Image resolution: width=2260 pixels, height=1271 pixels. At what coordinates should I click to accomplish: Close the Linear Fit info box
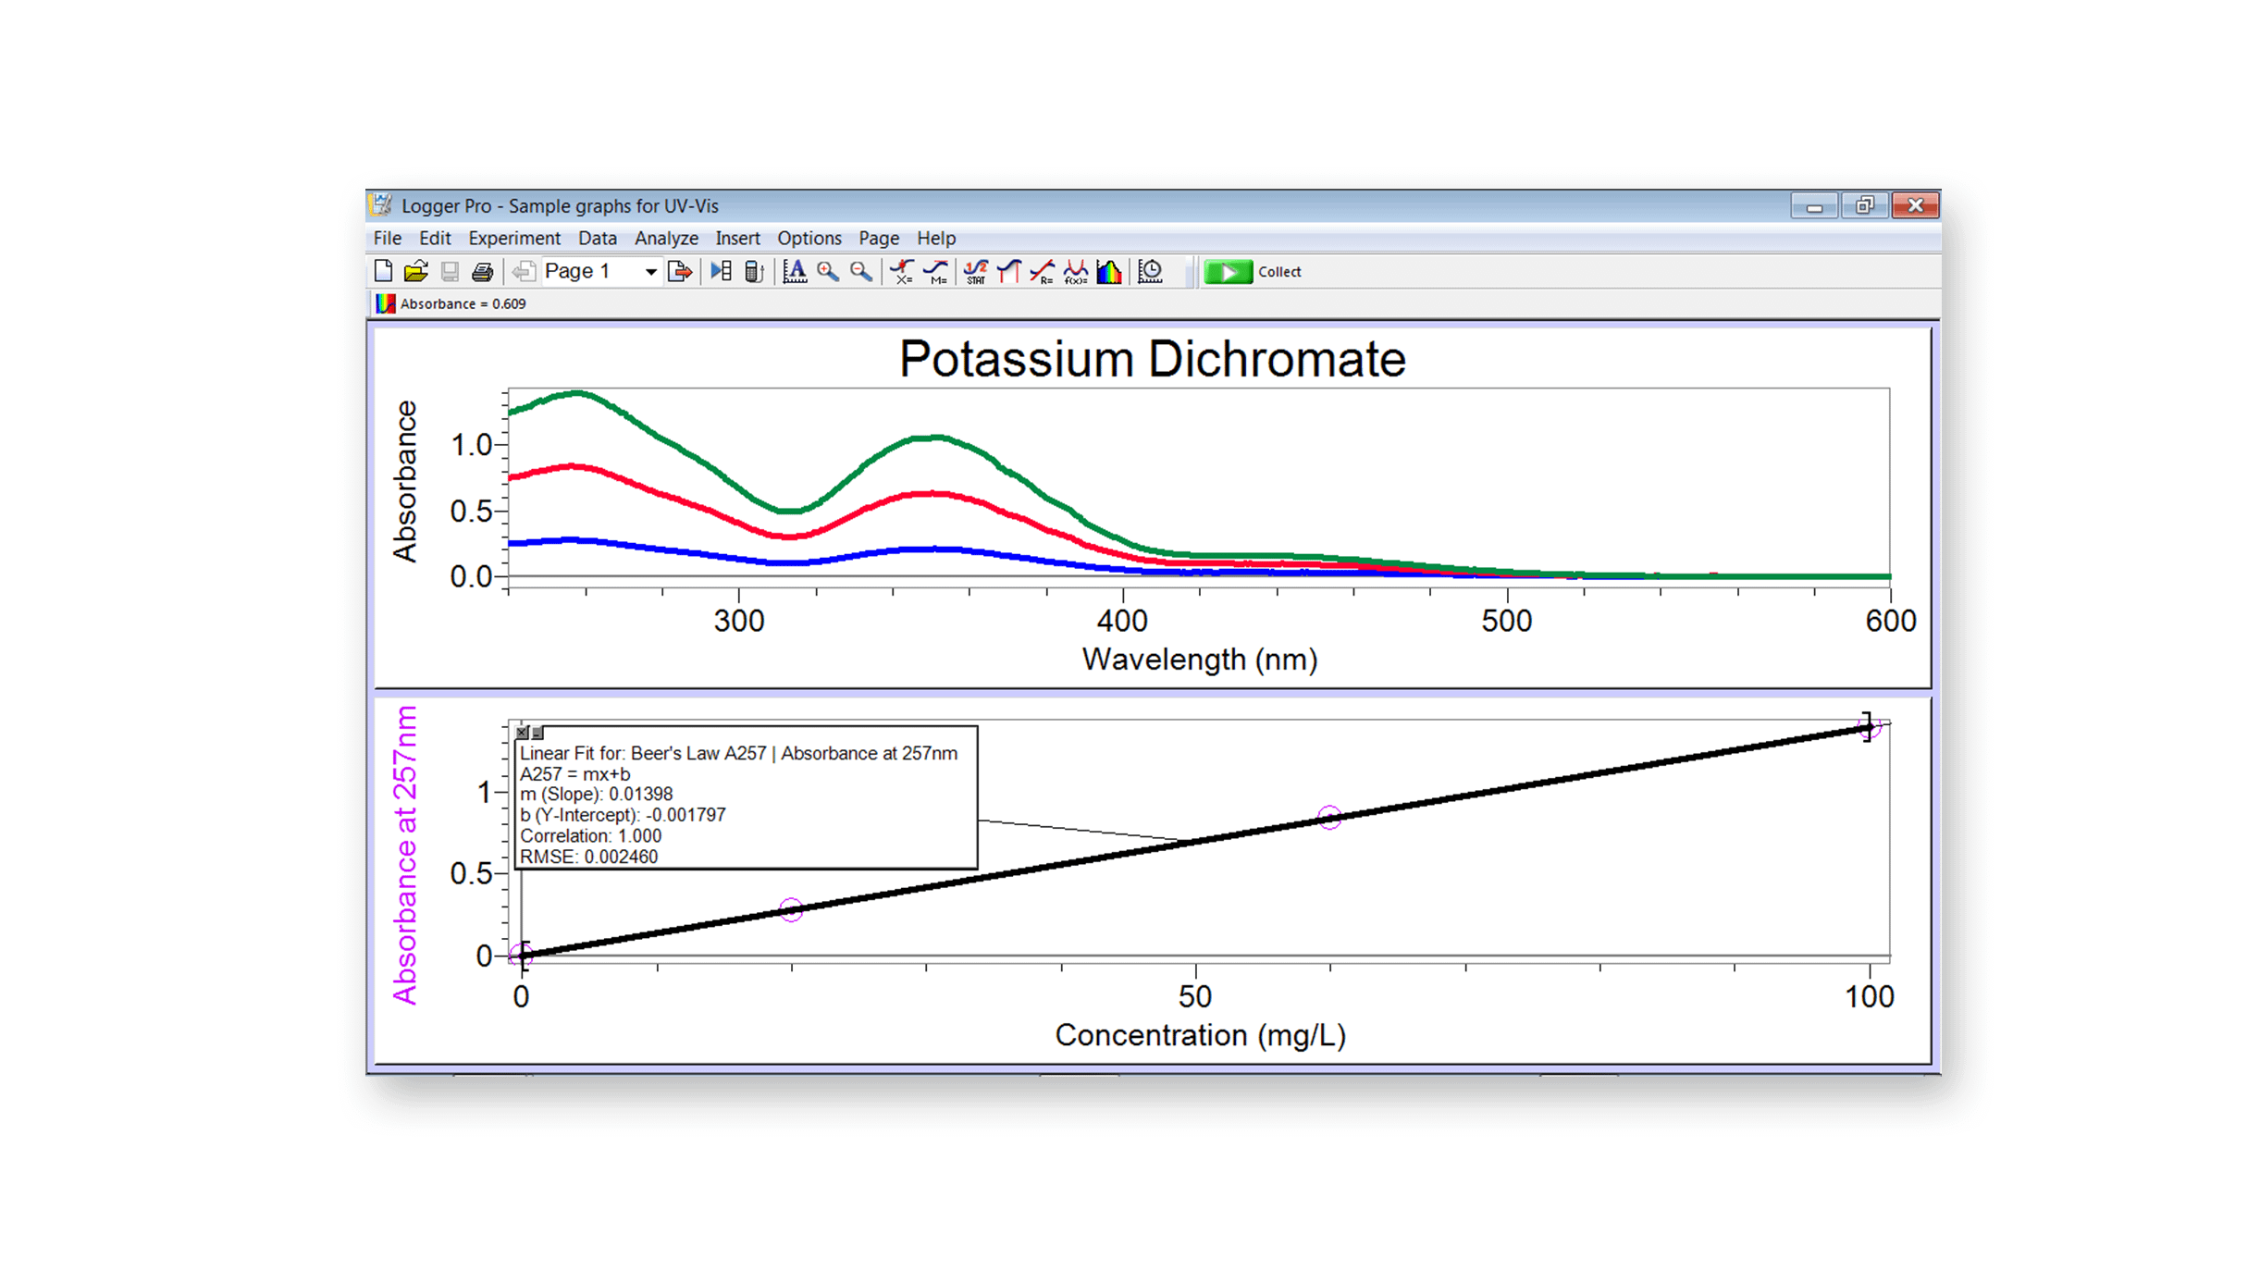[x=523, y=733]
